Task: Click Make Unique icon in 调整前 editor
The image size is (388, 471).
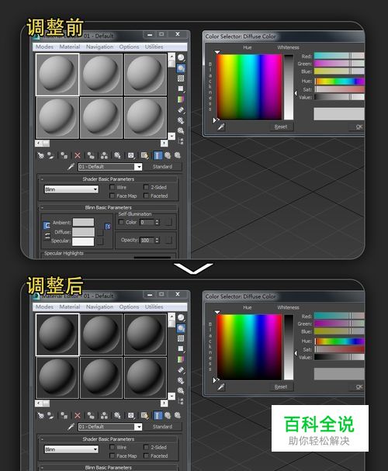Action: [x=104, y=155]
